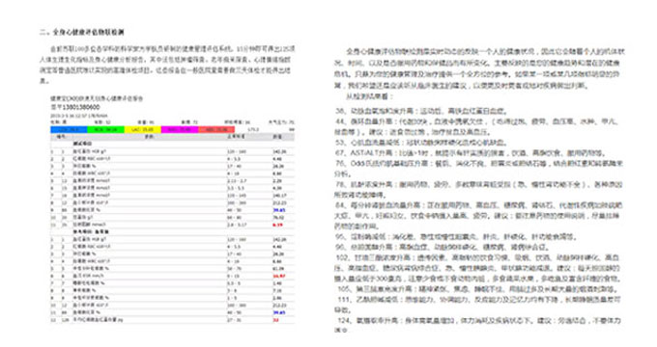Screen dimensions: 657x347
Task: Select the gray table header row
Action: tap(172, 137)
